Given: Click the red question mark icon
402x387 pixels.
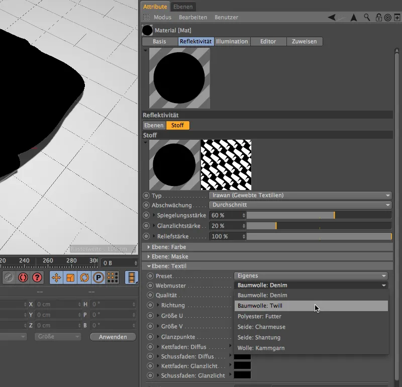Looking at the screenshot, I should click(37, 277).
